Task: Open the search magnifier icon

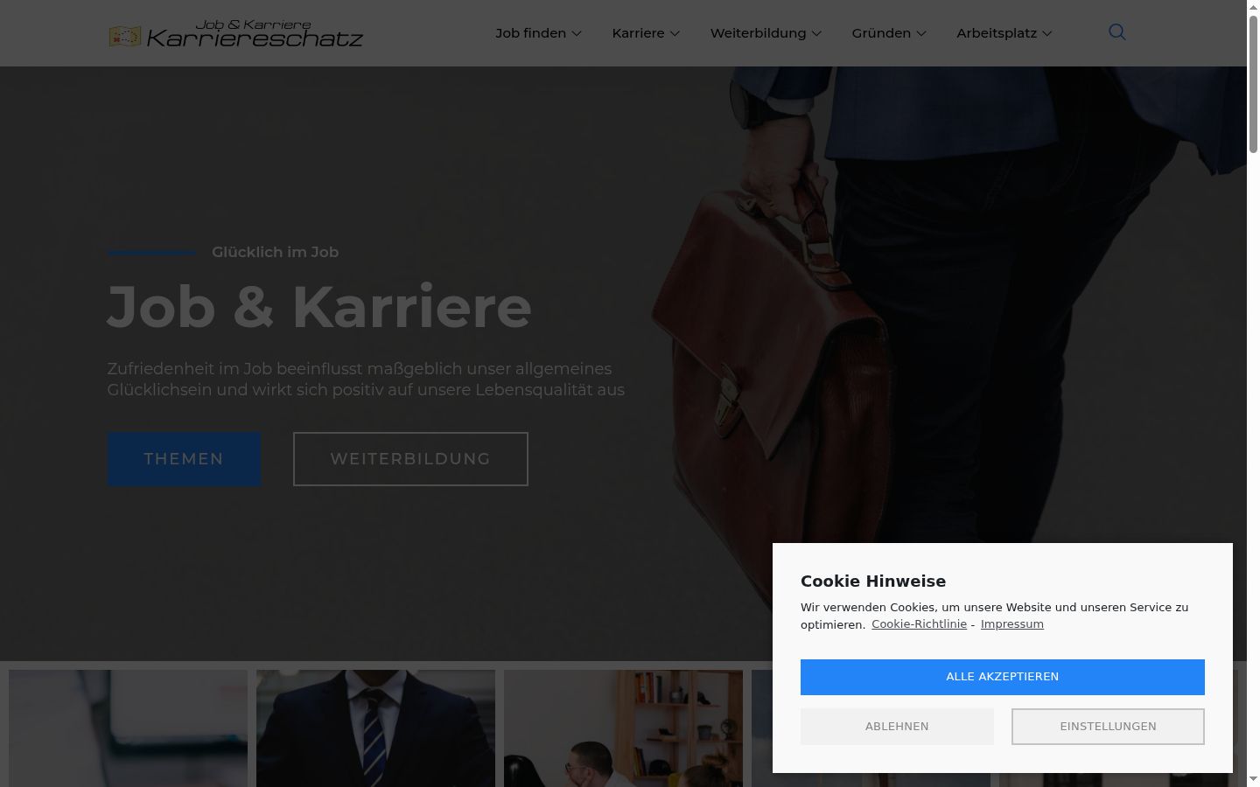Action: click(1116, 32)
